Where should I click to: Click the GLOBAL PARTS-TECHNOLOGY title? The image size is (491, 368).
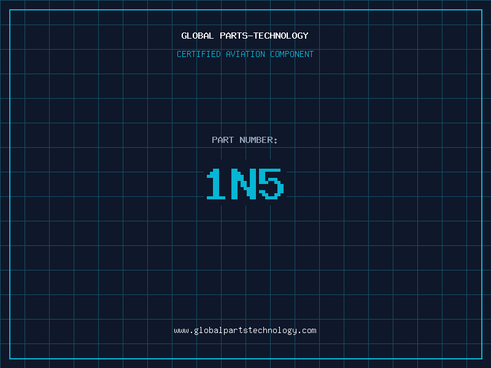pos(245,36)
